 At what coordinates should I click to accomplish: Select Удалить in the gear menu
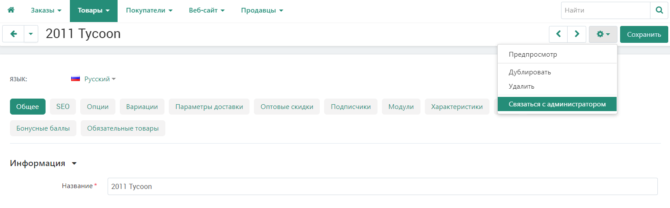point(522,86)
